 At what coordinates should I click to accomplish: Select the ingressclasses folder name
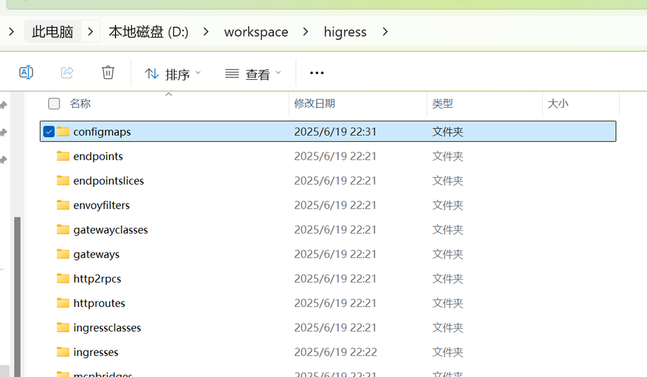click(107, 328)
